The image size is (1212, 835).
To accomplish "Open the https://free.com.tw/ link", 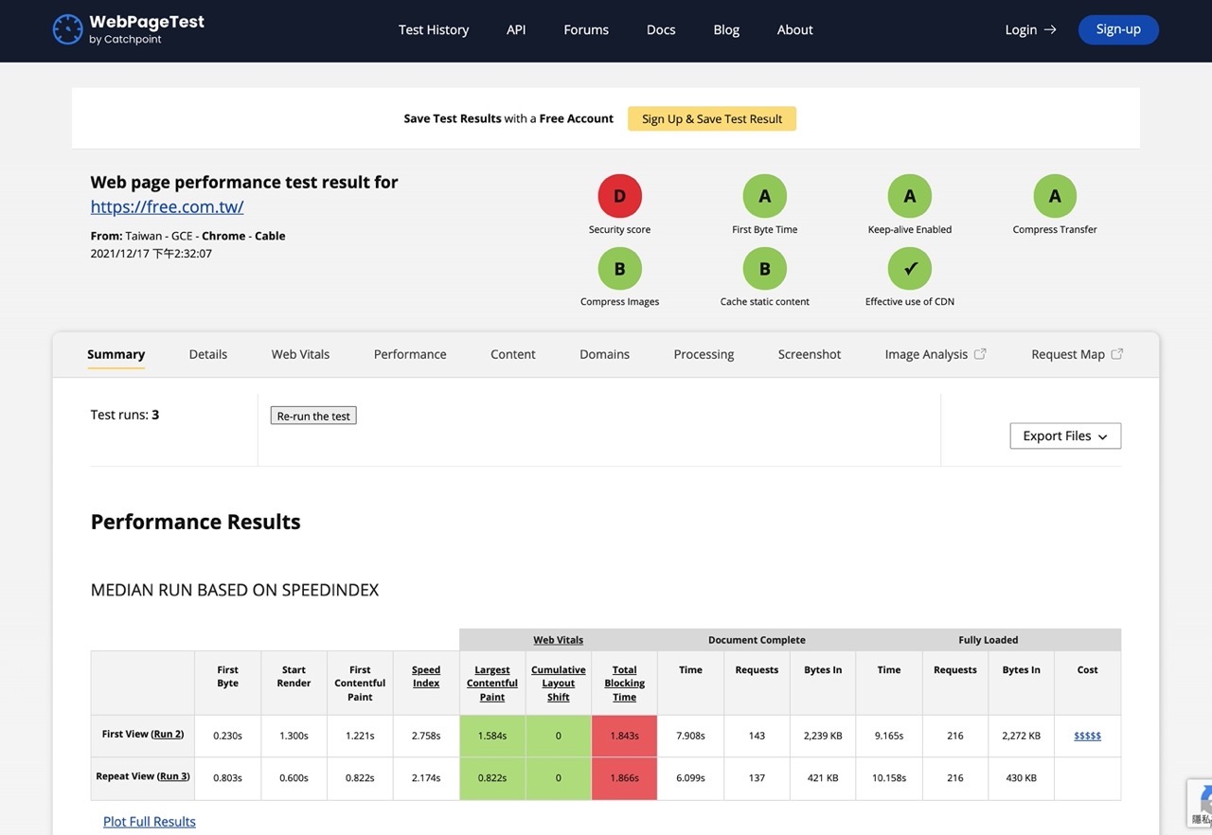I will (x=168, y=206).
